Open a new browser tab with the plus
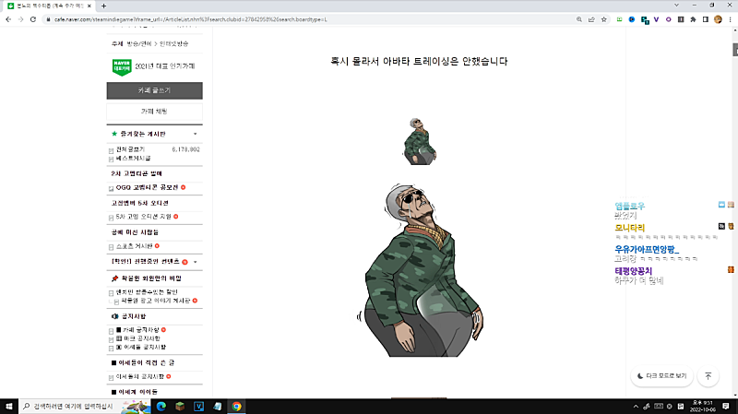 point(103,6)
